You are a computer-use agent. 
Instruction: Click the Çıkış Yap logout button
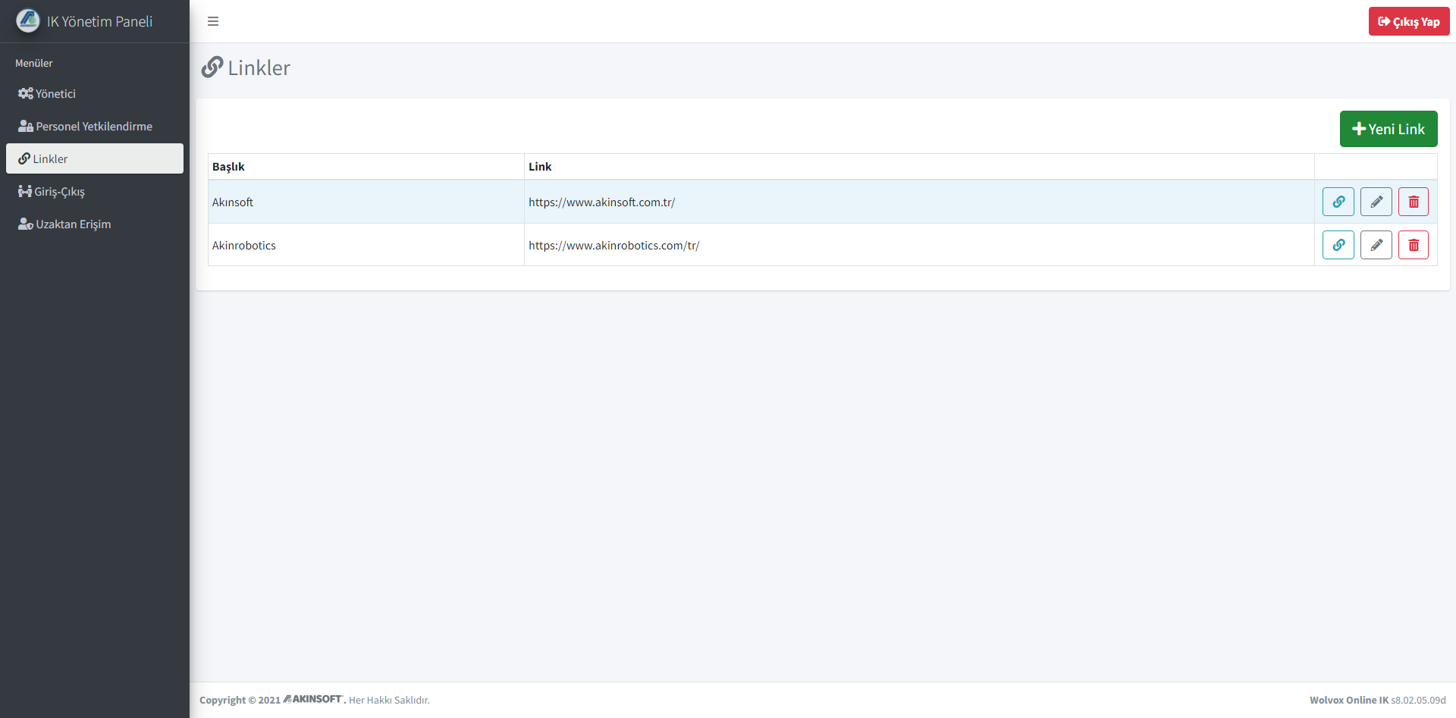pyautogui.click(x=1409, y=21)
